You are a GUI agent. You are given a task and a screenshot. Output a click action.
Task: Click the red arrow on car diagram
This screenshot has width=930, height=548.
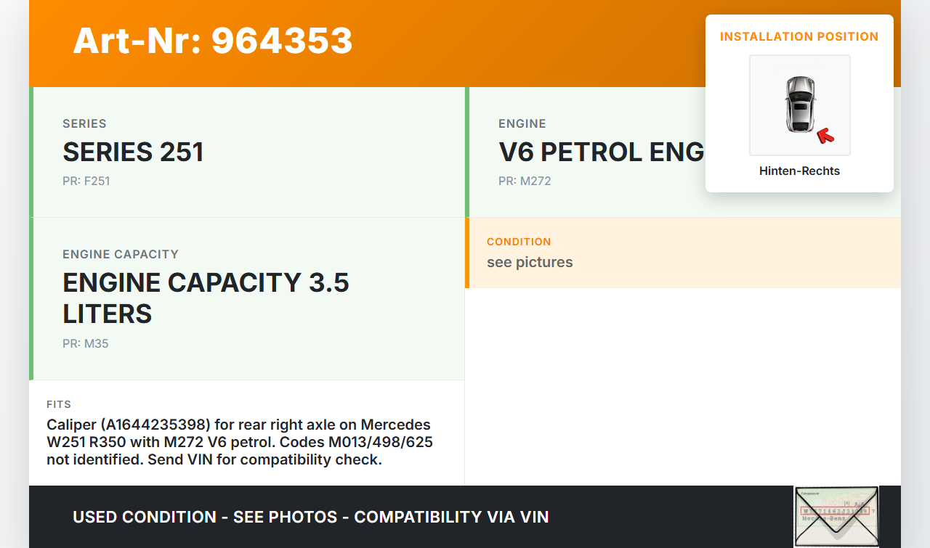(825, 135)
